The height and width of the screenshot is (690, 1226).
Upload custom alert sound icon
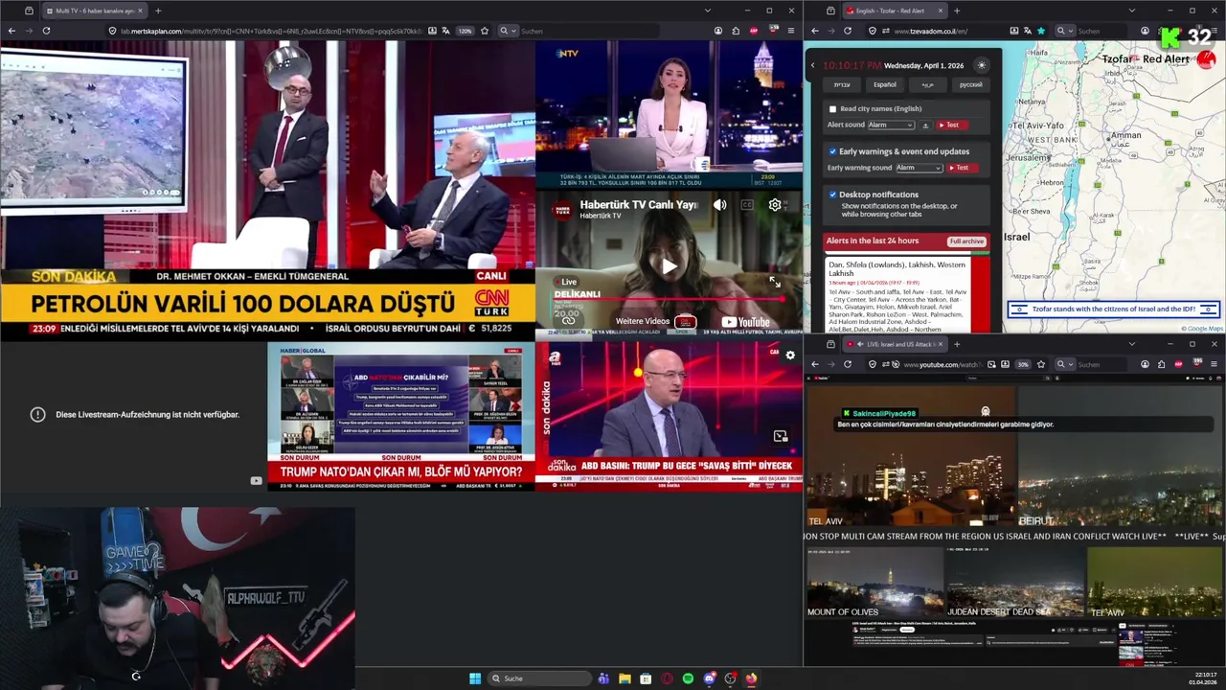[x=925, y=126]
